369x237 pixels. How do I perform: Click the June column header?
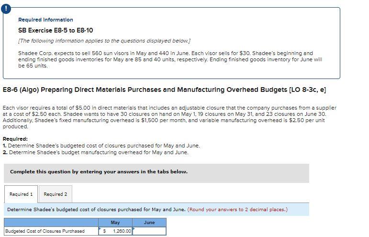coord(149,223)
